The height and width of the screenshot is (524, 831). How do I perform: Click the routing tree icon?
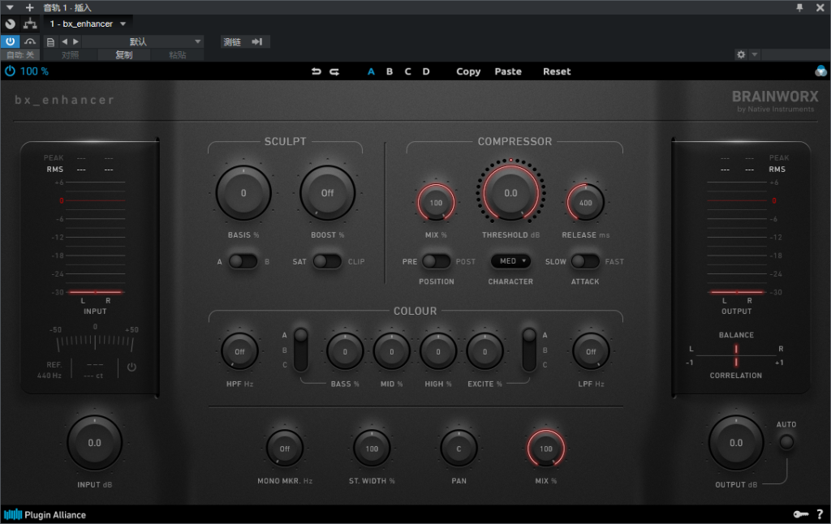(x=30, y=24)
